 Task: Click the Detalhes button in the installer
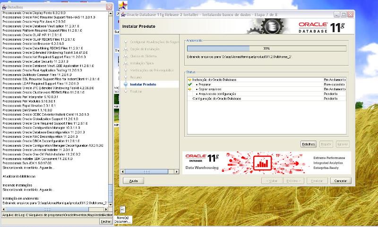pyautogui.click(x=309, y=144)
